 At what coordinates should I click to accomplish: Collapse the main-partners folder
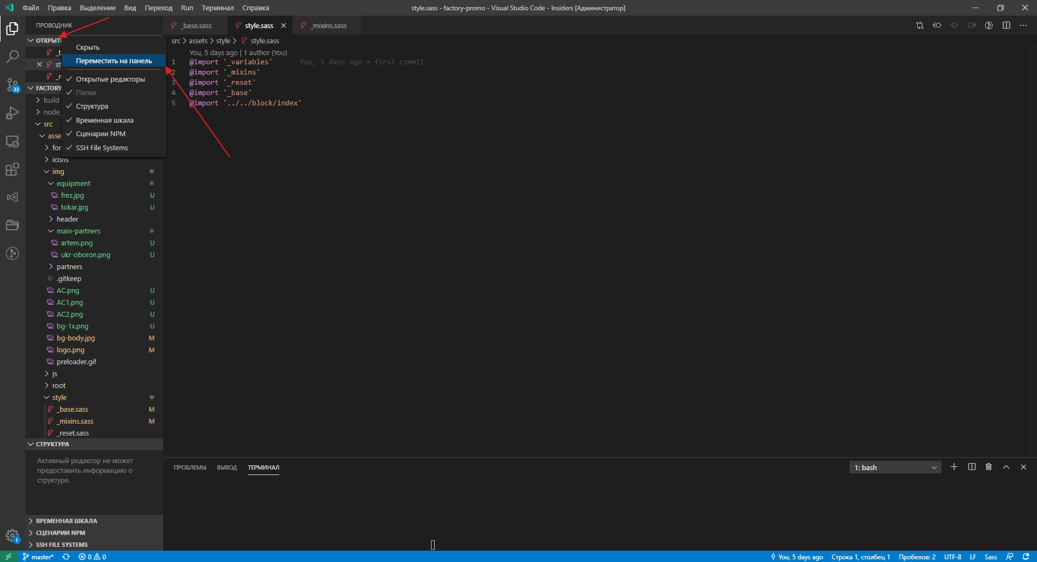(95, 231)
